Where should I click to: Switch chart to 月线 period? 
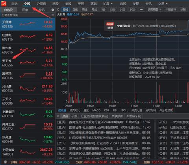pyautogui.click(x=94, y=9)
